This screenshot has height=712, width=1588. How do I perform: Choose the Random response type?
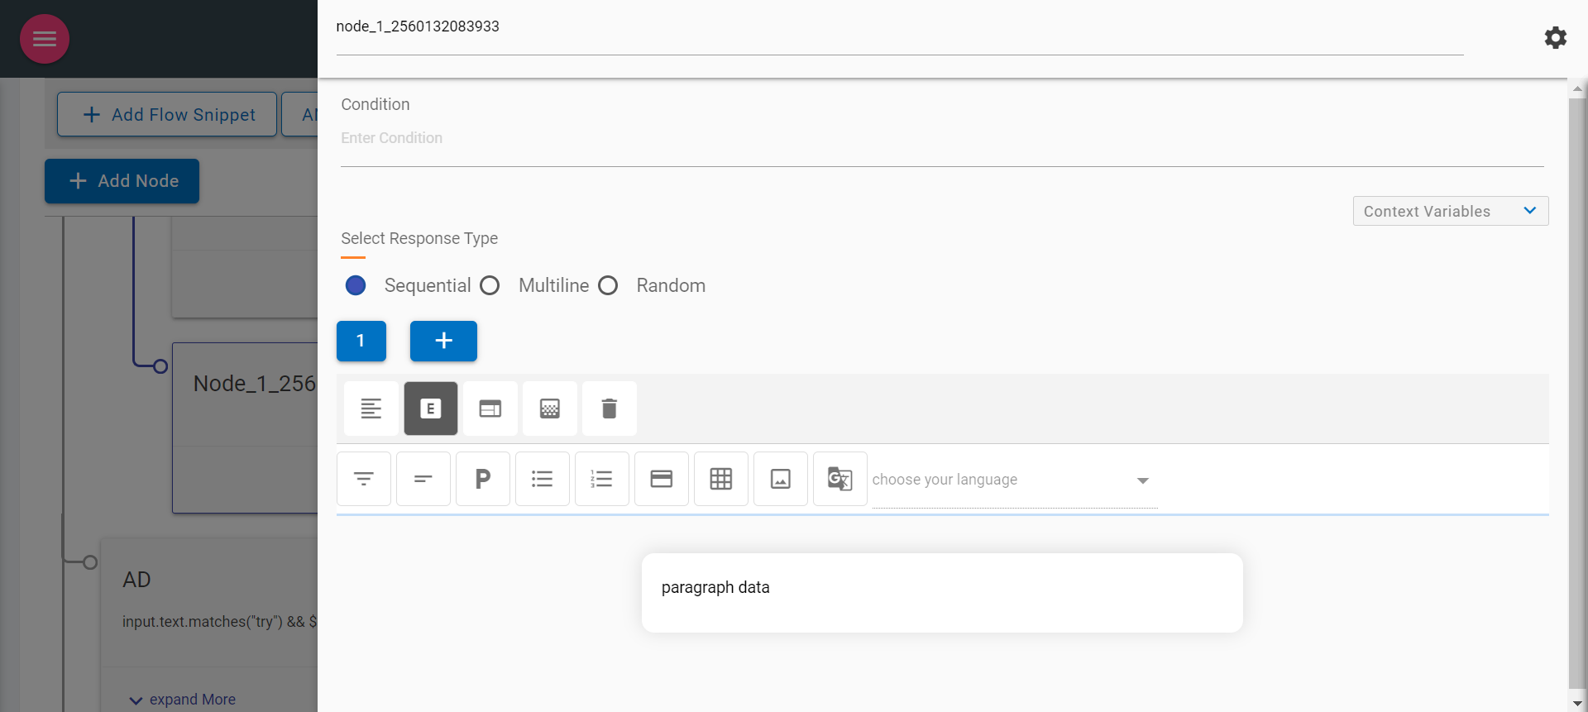pyautogui.click(x=608, y=285)
